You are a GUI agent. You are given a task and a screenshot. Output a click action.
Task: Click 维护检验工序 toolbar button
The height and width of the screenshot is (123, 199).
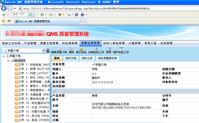click(121, 51)
